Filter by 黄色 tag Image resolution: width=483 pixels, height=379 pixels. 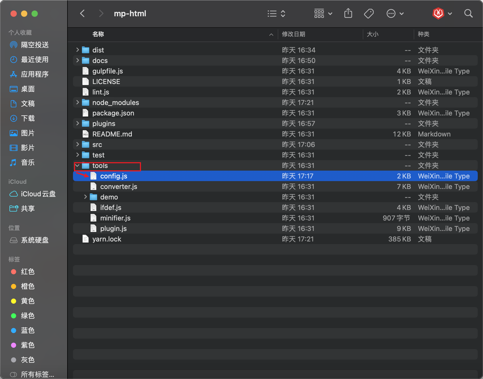coord(23,301)
